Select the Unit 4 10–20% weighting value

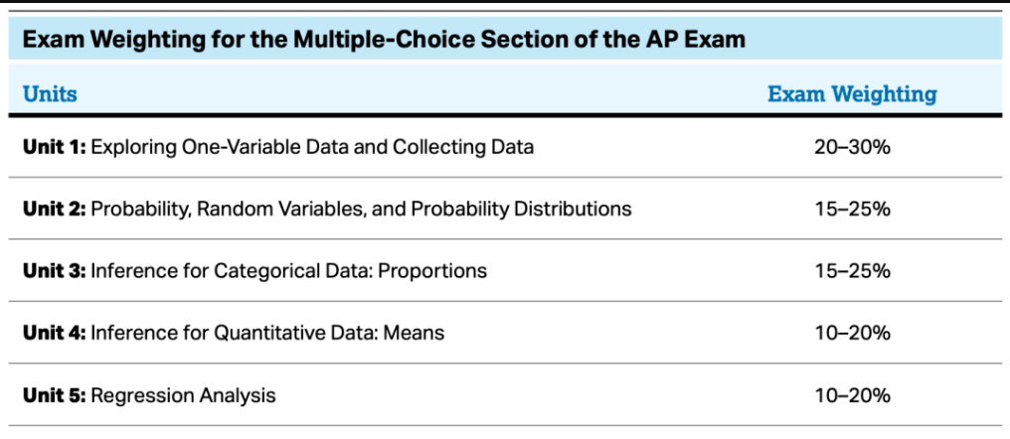point(852,333)
